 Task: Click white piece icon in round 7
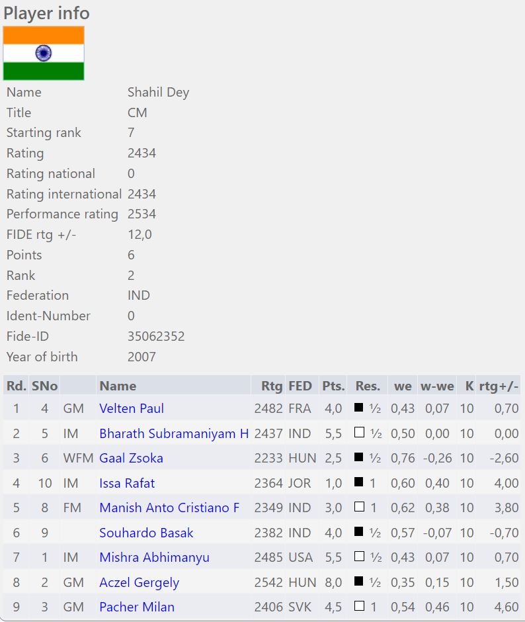click(359, 556)
